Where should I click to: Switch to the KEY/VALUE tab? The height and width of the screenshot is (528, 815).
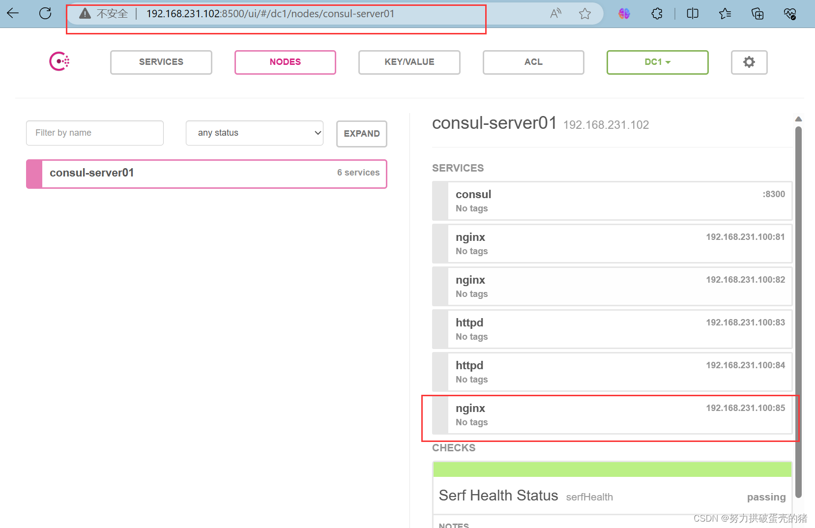pos(409,62)
